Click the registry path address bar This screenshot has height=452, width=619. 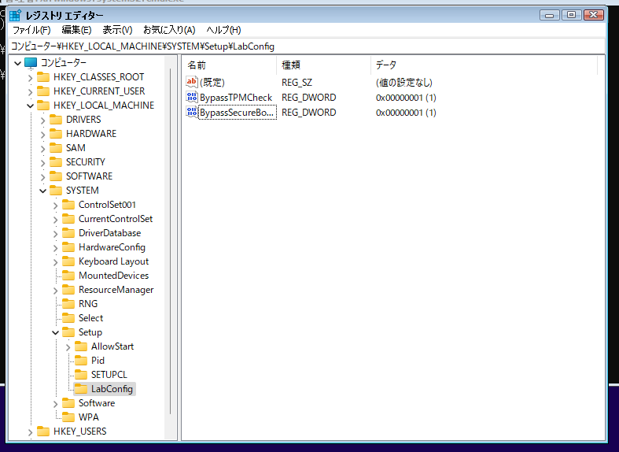pyautogui.click(x=307, y=46)
